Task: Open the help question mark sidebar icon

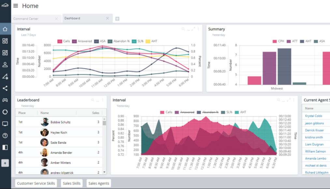Action: click(x=5, y=136)
